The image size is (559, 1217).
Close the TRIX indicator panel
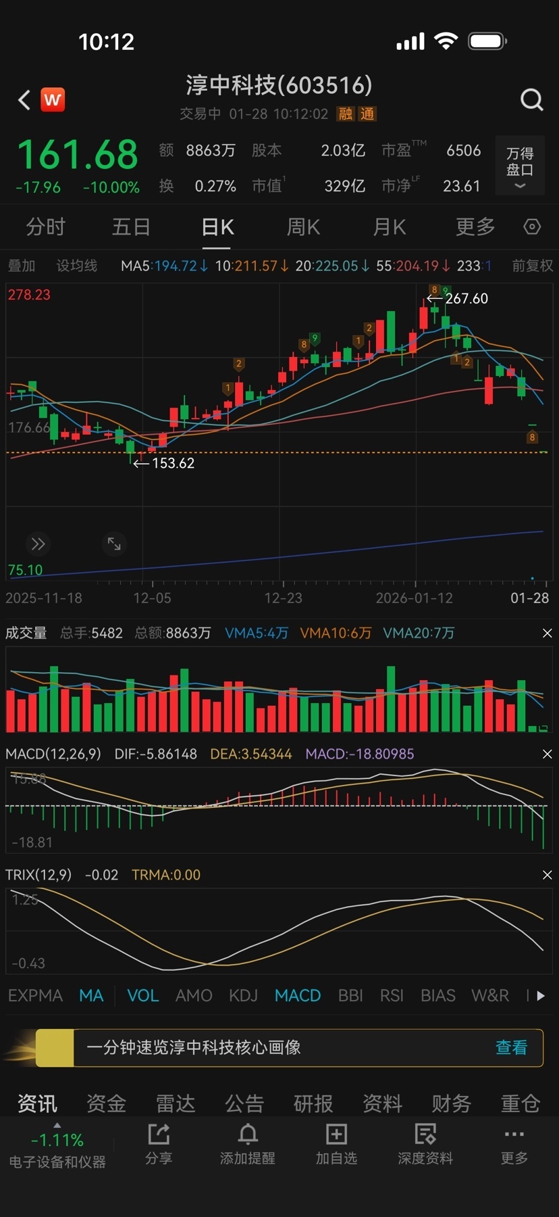[547, 875]
